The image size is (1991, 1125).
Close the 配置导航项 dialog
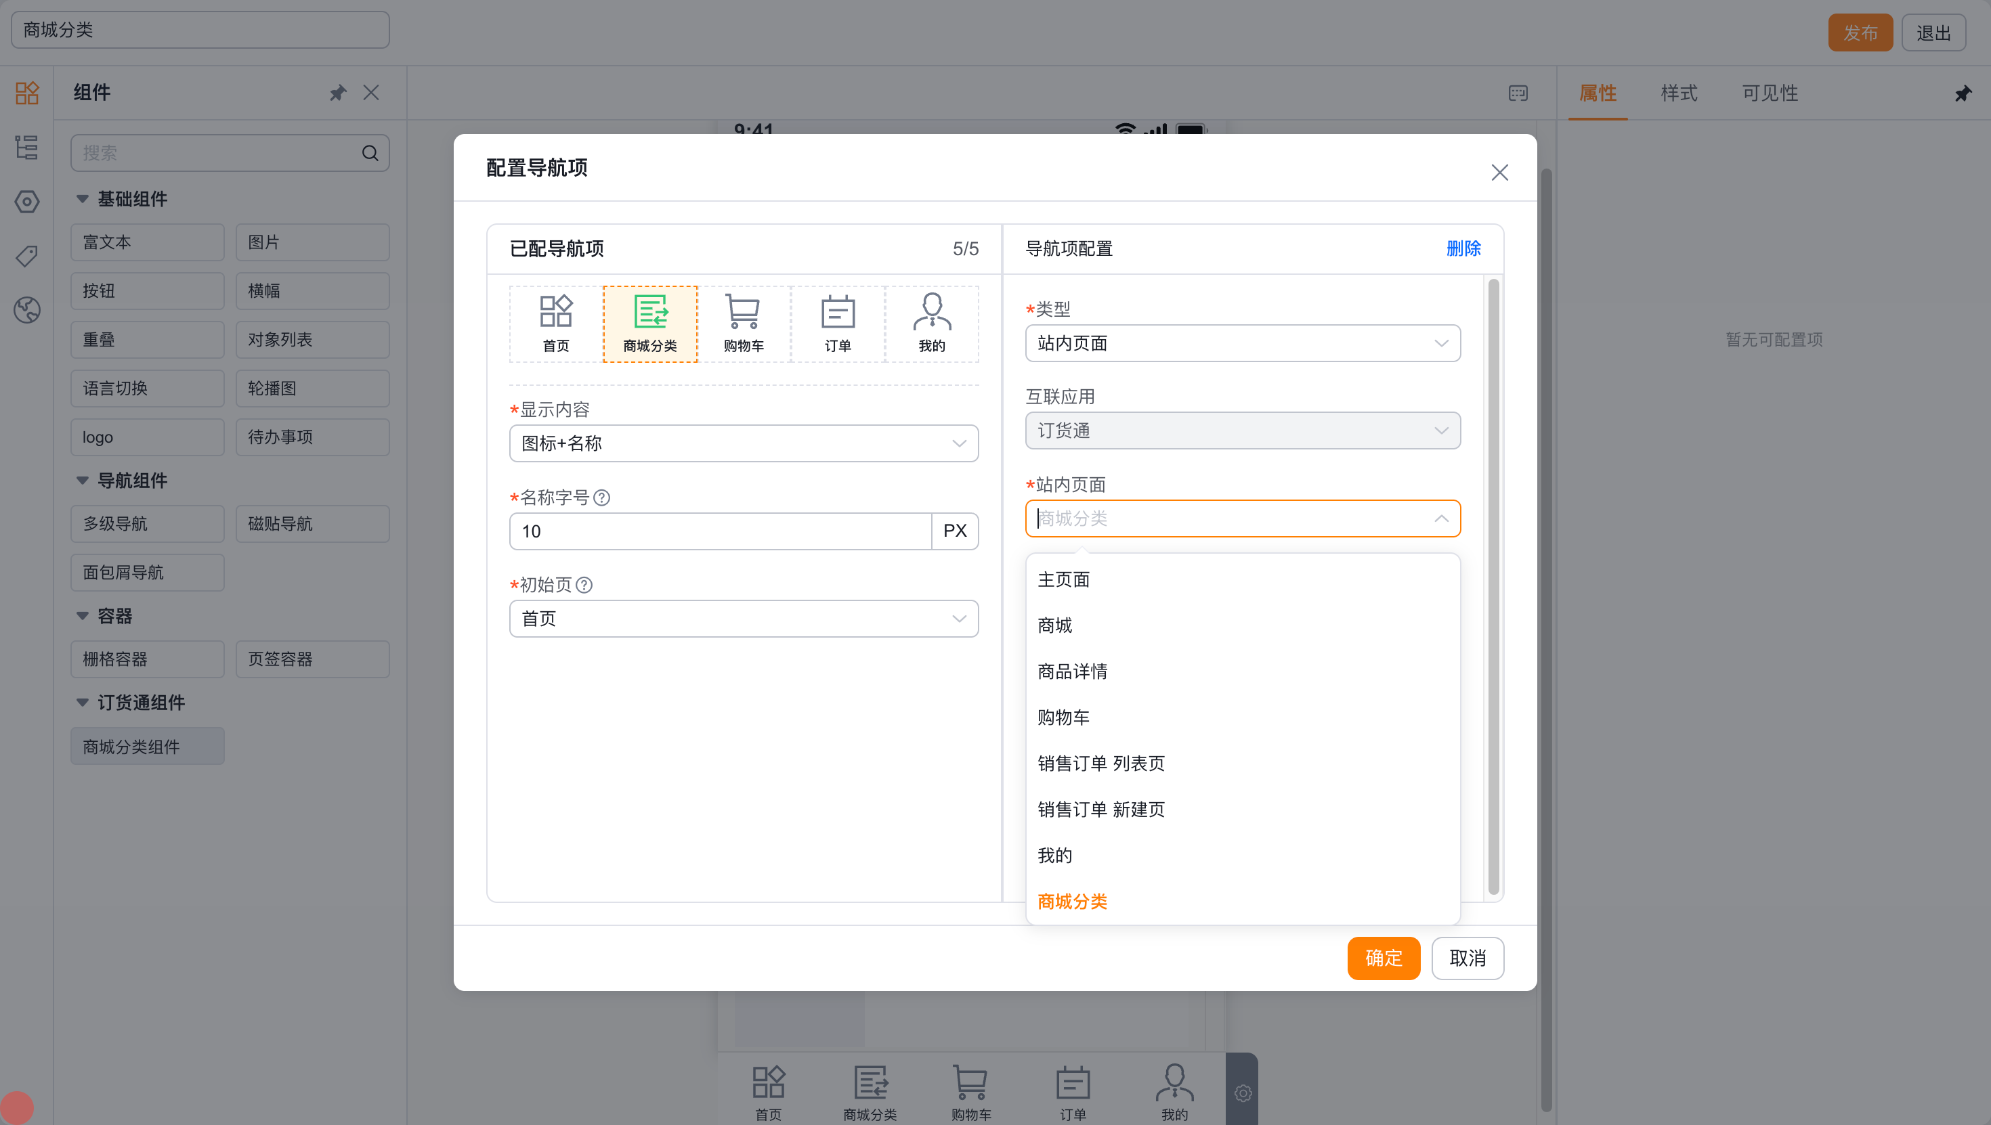tap(1499, 173)
